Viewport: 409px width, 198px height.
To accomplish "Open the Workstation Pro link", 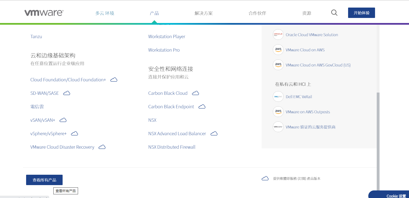I will 164,50.
